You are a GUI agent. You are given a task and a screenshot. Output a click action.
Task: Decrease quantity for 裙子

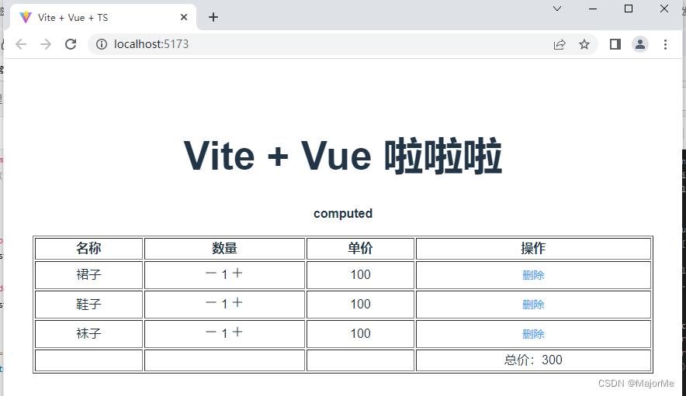[x=211, y=274]
